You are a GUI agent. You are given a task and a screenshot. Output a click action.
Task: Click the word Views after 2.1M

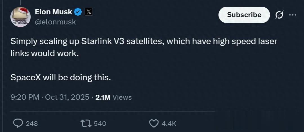click(122, 97)
